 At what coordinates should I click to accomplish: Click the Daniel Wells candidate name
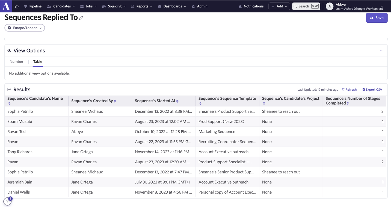click(x=19, y=192)
